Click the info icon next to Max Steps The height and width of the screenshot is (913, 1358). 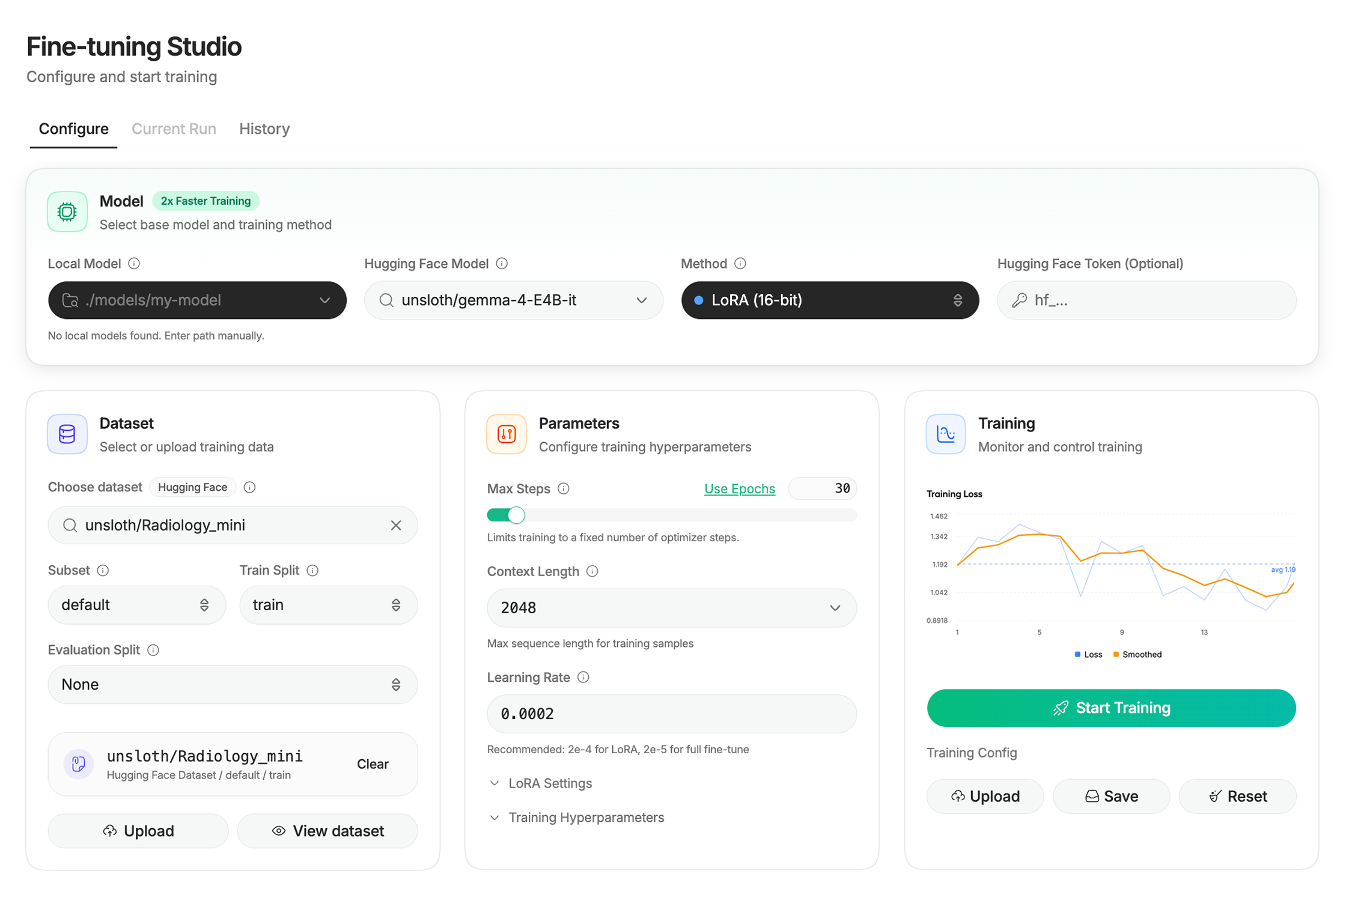tap(564, 489)
